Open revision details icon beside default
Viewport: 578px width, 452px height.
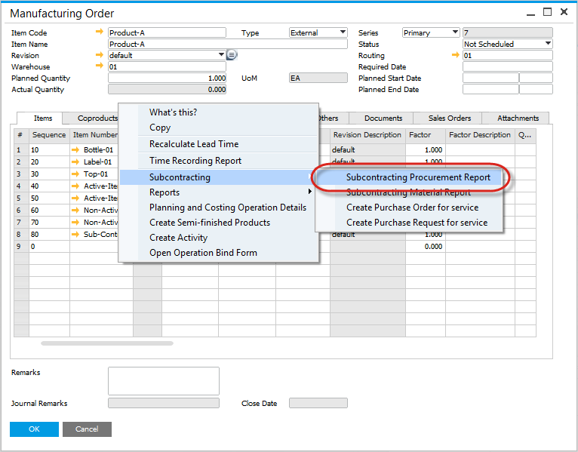(231, 55)
